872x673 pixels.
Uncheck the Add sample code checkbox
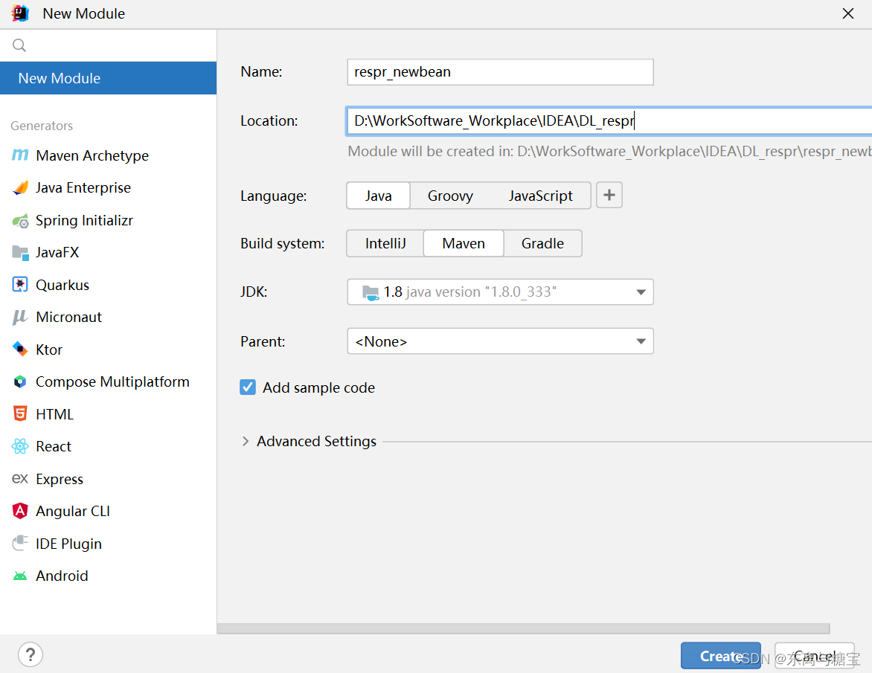point(248,387)
